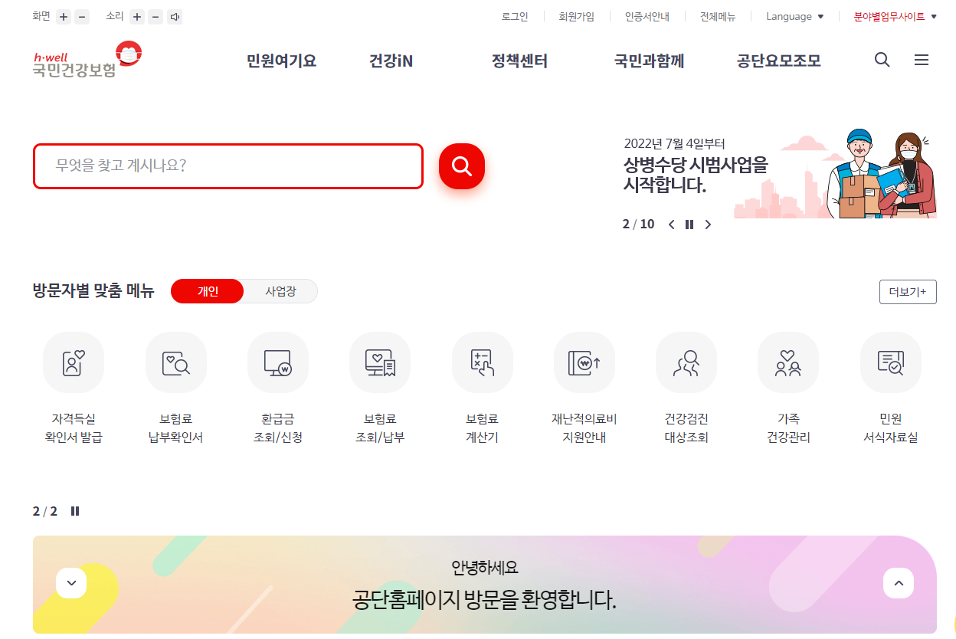Click the 보험료 조회/납부 icon
956x639 pixels.
point(380,362)
